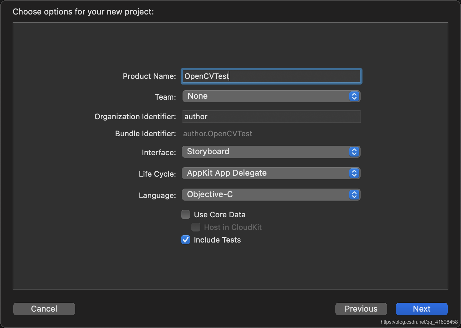The image size is (461, 328).
Task: Open the Objective-C language dropdown
Action: tap(265, 195)
